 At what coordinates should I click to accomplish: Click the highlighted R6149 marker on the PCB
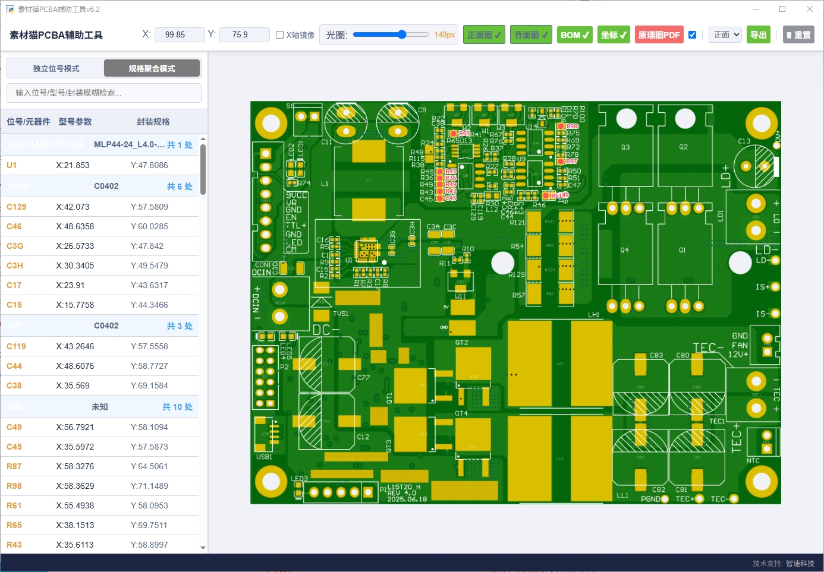[x=546, y=195]
